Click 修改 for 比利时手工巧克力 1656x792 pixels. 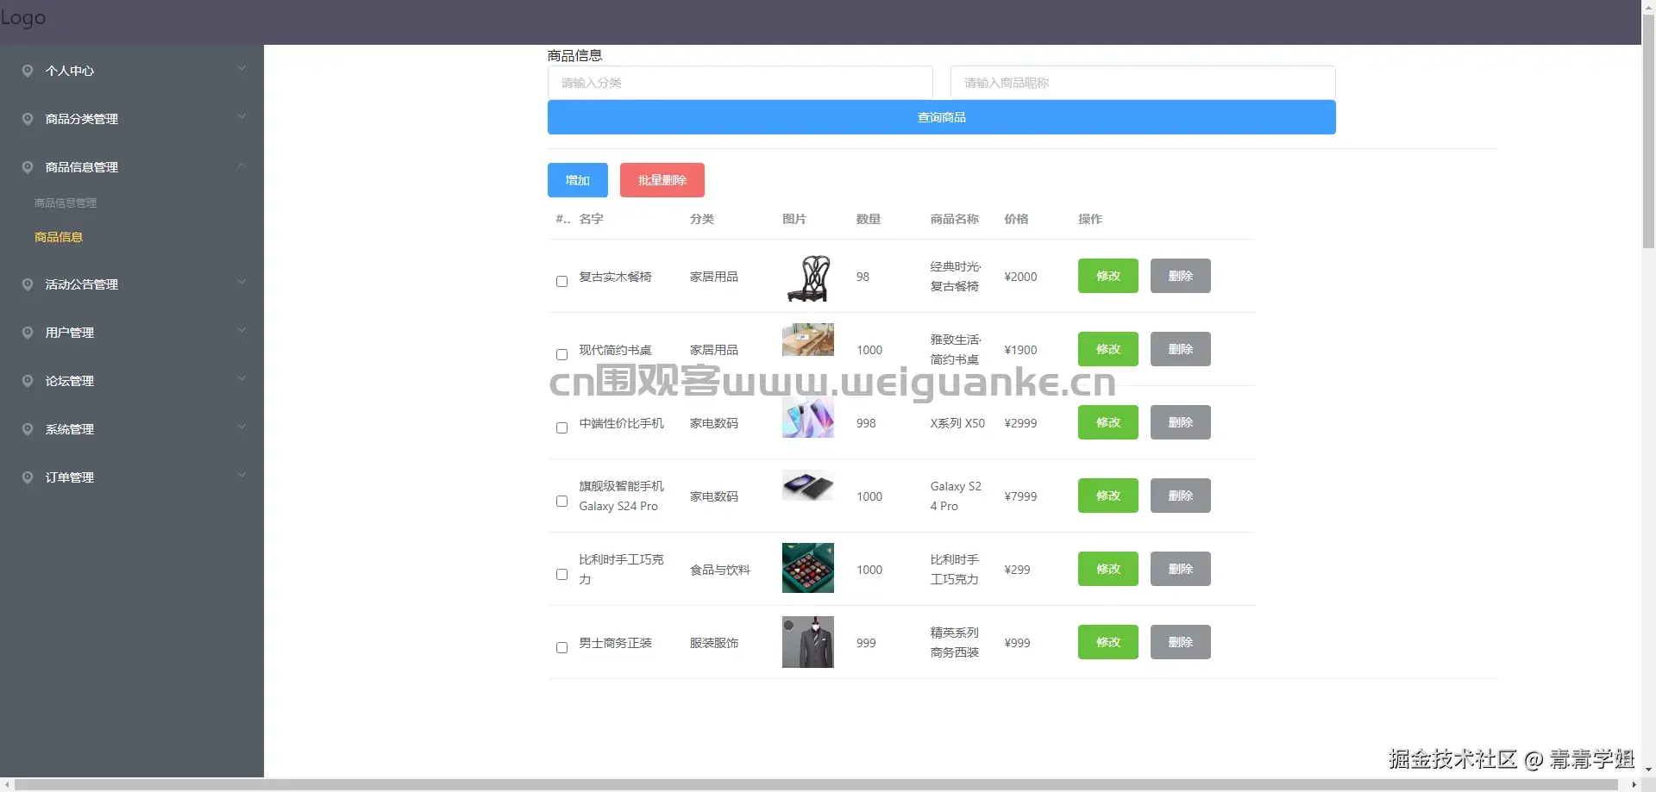point(1108,569)
